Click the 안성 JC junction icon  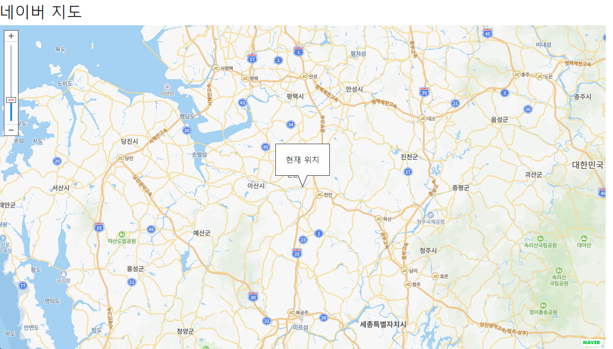pyautogui.click(x=304, y=76)
